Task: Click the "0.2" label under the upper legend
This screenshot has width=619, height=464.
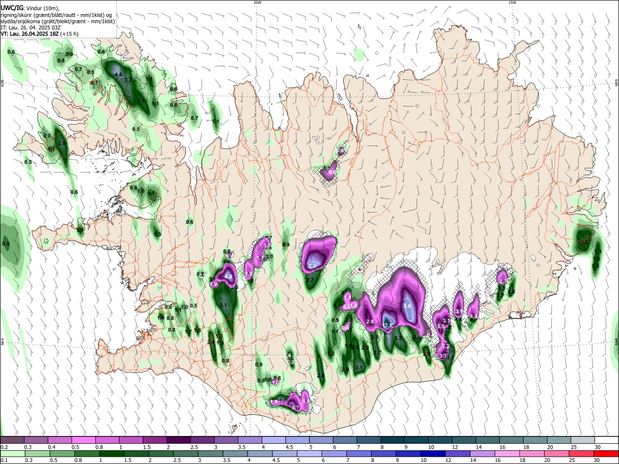Action: 4,447
